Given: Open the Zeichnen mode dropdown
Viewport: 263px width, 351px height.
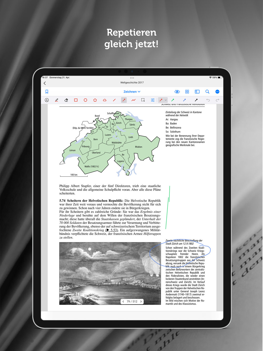Looking at the screenshot, I should coord(132,92).
